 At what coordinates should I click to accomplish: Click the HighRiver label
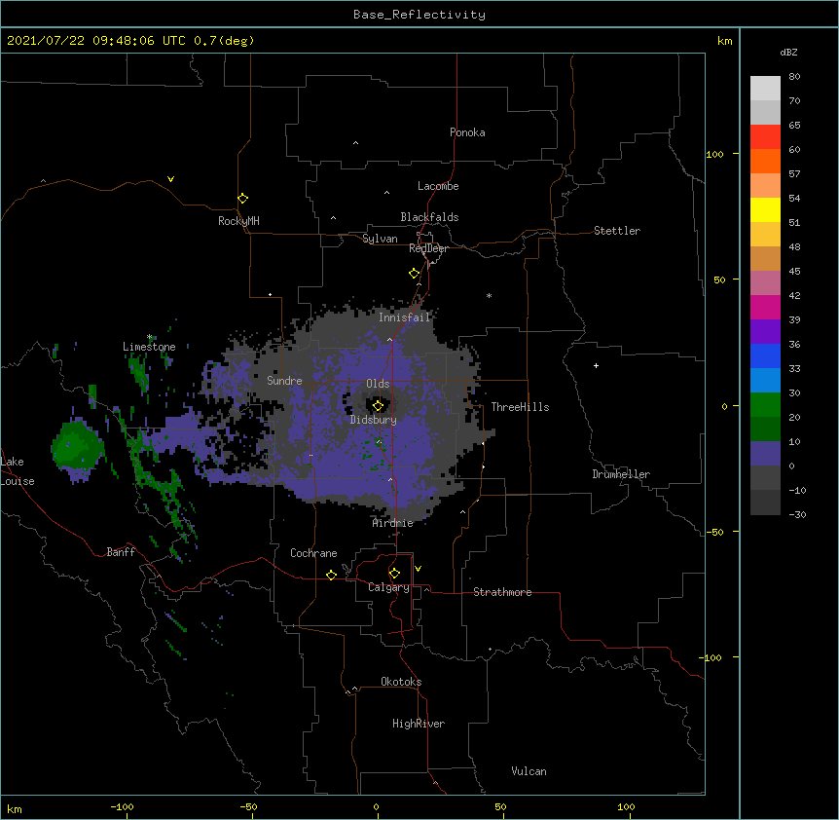419,724
